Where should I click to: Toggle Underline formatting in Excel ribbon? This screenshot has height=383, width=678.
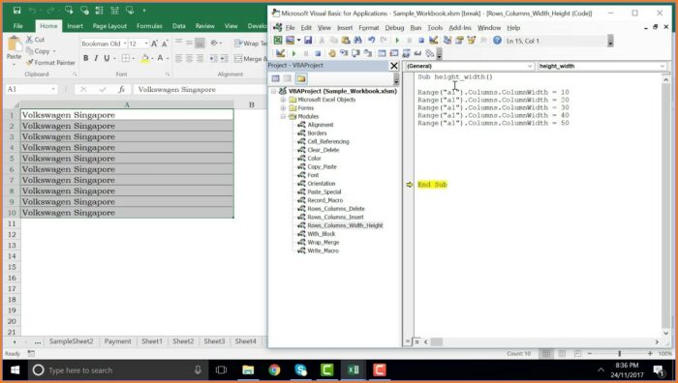pyautogui.click(x=107, y=58)
